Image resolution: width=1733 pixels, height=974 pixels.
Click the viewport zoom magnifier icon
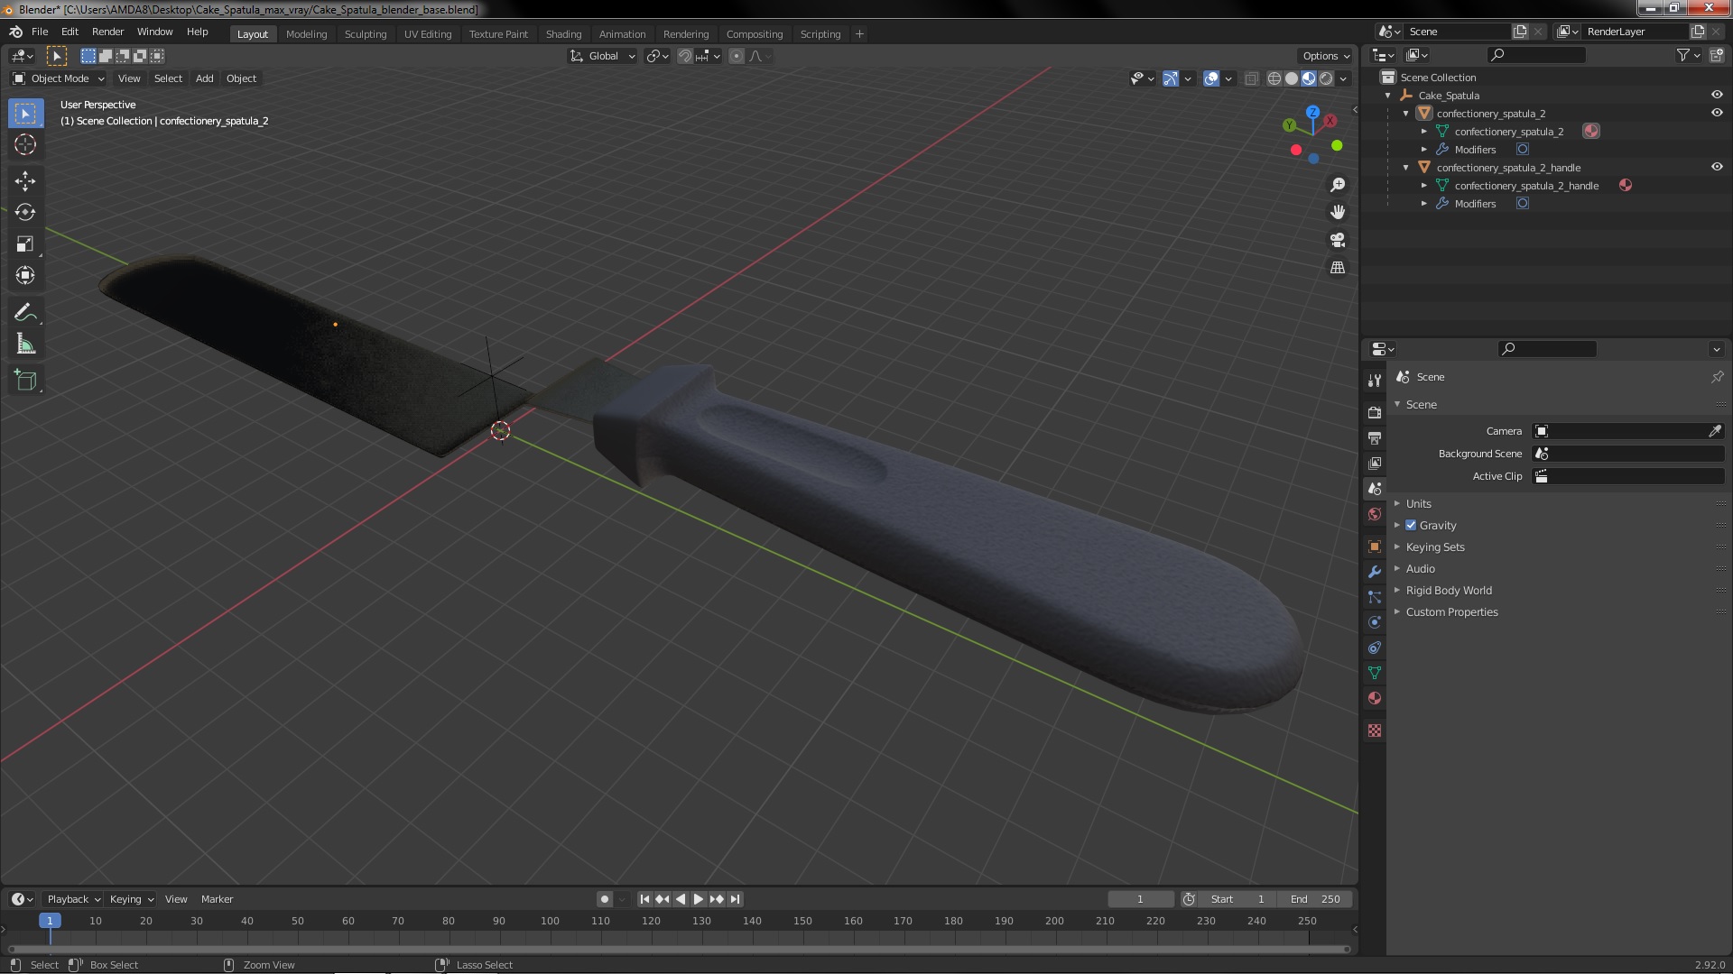click(x=1338, y=185)
